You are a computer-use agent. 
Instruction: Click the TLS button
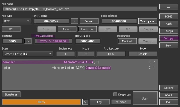click(x=128, y=29)
